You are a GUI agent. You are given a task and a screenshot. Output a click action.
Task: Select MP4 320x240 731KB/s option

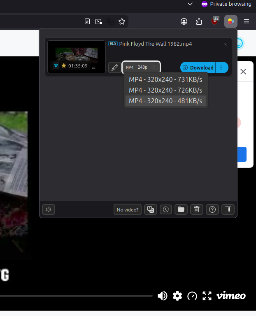165,79
